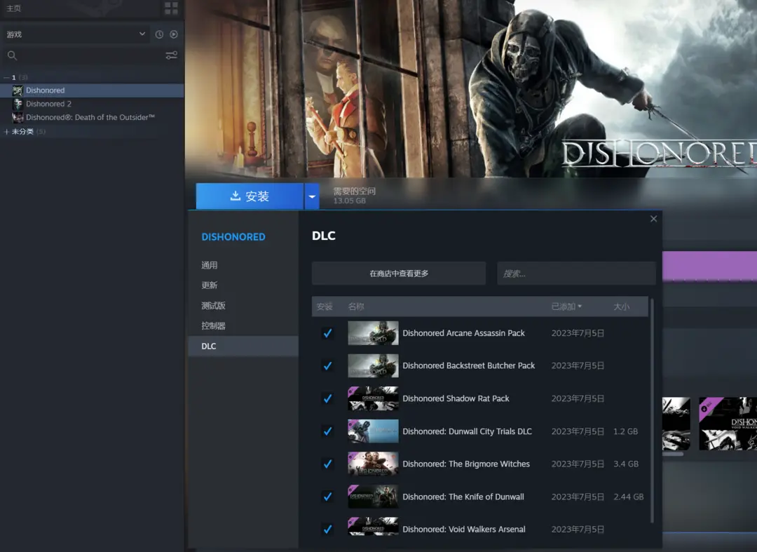
Task: Uncheck The Knife of Dunwall DLC
Action: pyautogui.click(x=327, y=497)
